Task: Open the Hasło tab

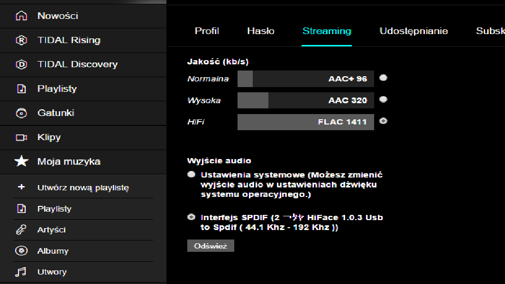Action: 260,31
